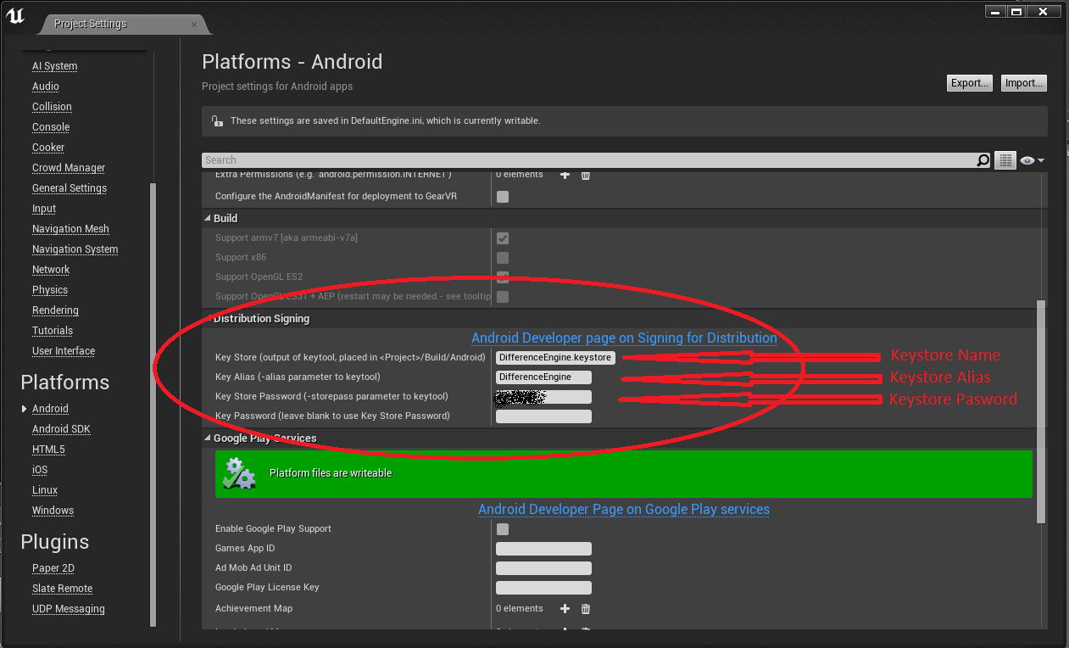Viewport: 1069px width, 648px height.
Task: Toggle Configure AndroidManifest for GearVR checkbox
Action: [x=503, y=197]
